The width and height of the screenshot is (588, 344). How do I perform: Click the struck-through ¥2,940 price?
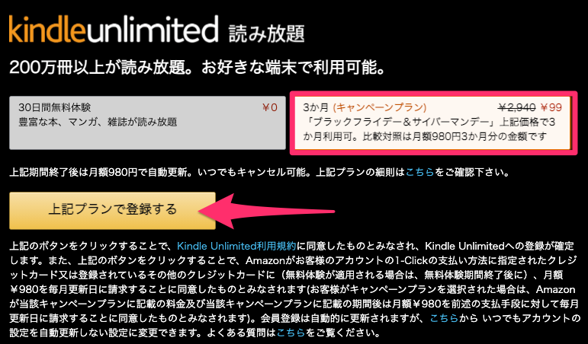(x=516, y=108)
